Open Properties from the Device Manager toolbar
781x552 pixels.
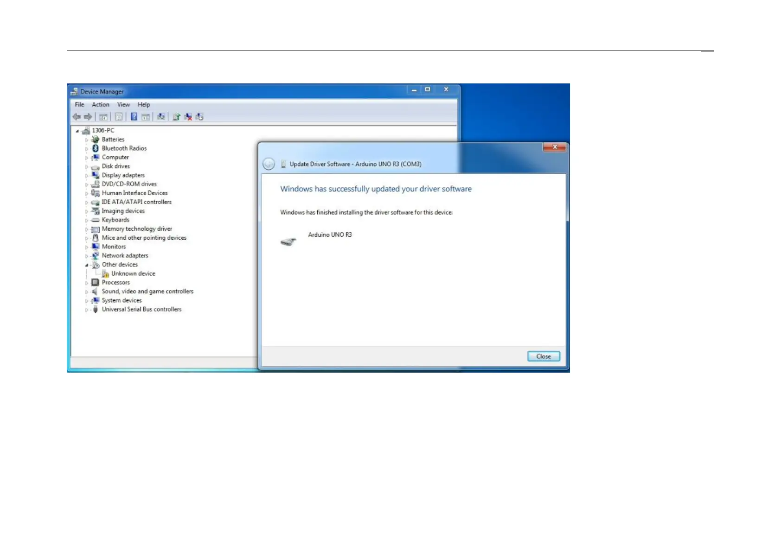[119, 117]
